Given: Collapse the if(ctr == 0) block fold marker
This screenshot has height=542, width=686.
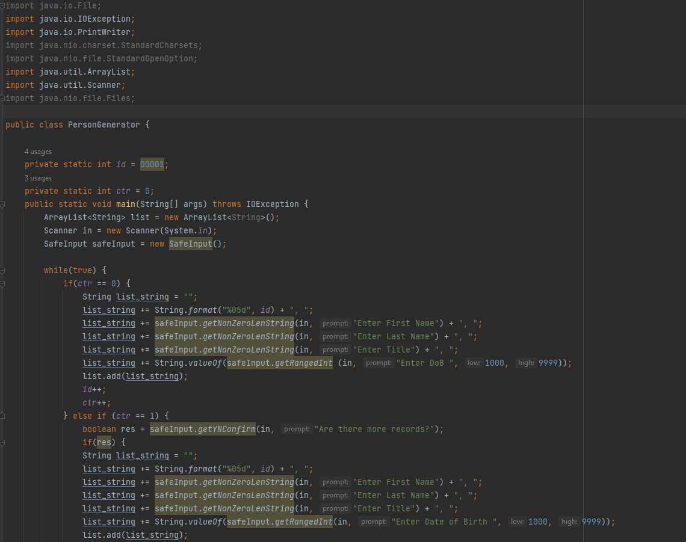Looking at the screenshot, I should (x=2, y=283).
